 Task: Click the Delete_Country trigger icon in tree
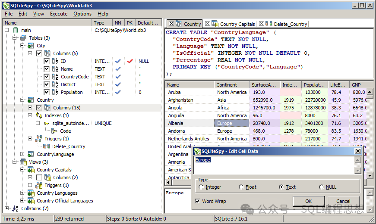(x=46, y=146)
